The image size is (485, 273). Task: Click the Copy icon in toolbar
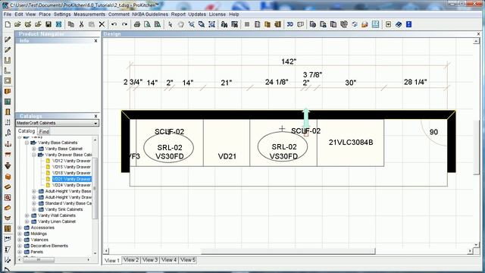[x=71, y=24]
